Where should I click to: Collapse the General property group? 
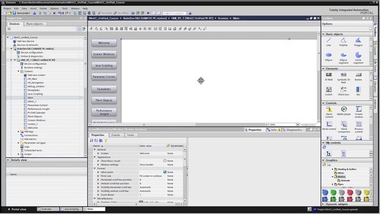(95, 149)
